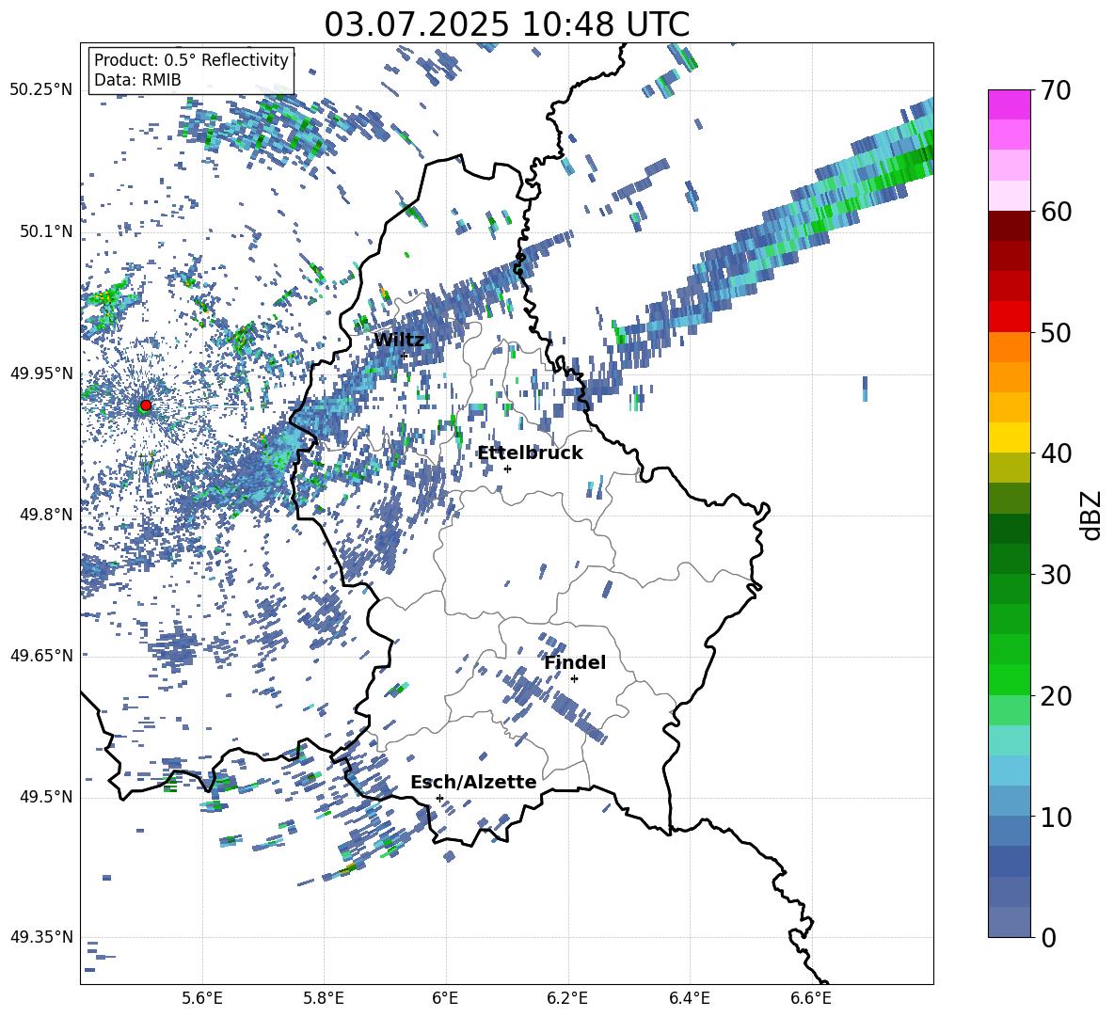This screenshot has height=1017, width=1114.
Task: Click the Product: 0.5° Reflectivity text
Action: tap(191, 60)
